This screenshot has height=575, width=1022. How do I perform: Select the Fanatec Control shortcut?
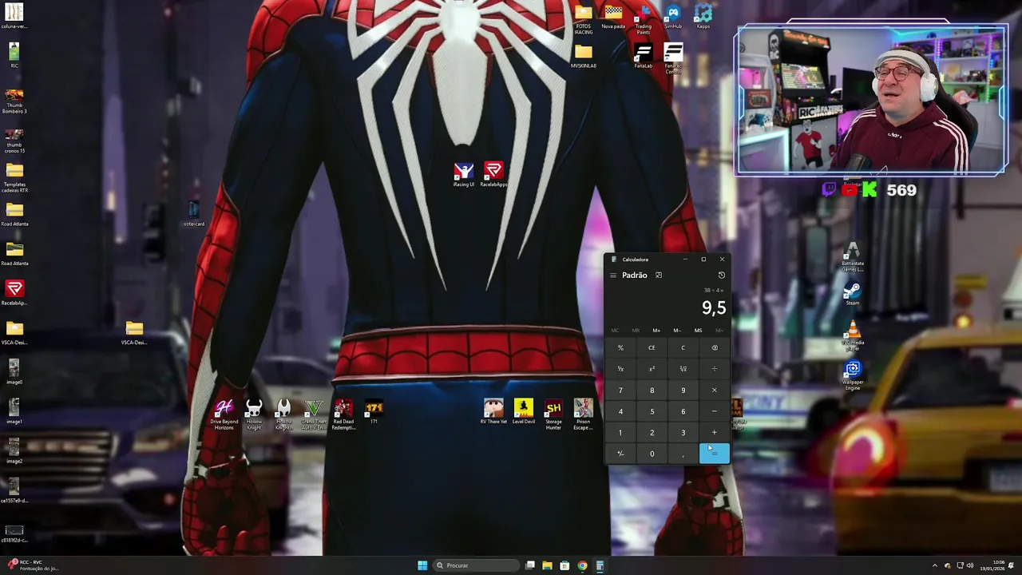(673, 58)
